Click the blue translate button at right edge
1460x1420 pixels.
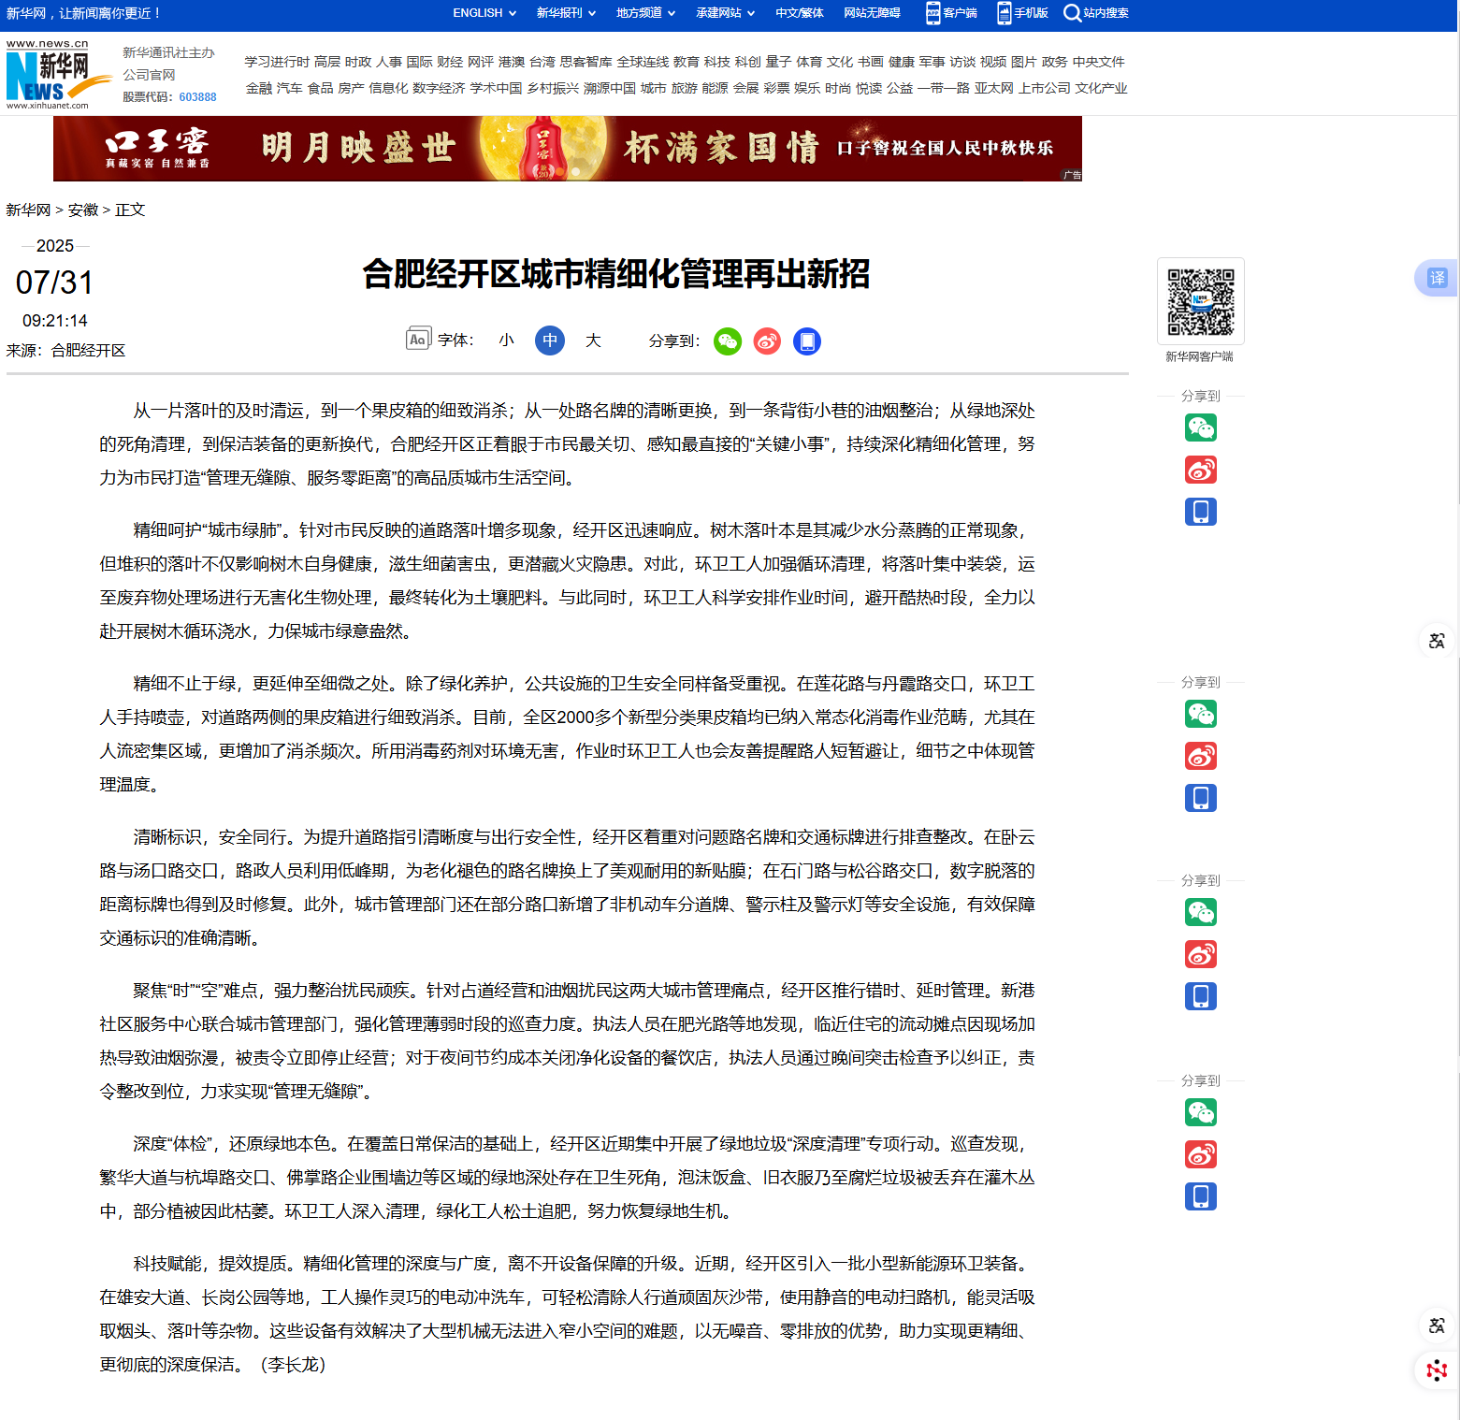(1436, 278)
